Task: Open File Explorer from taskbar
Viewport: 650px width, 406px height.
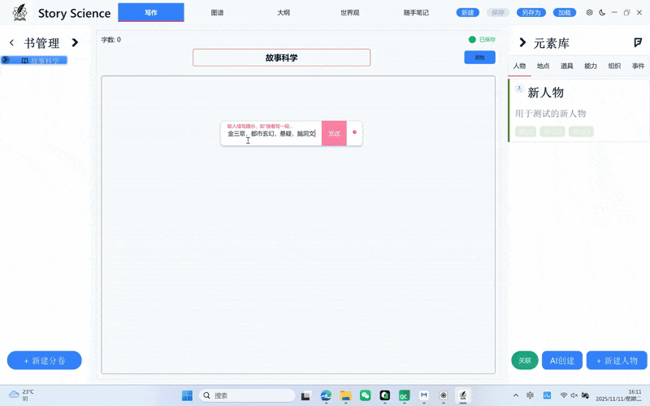Action: 346,395
